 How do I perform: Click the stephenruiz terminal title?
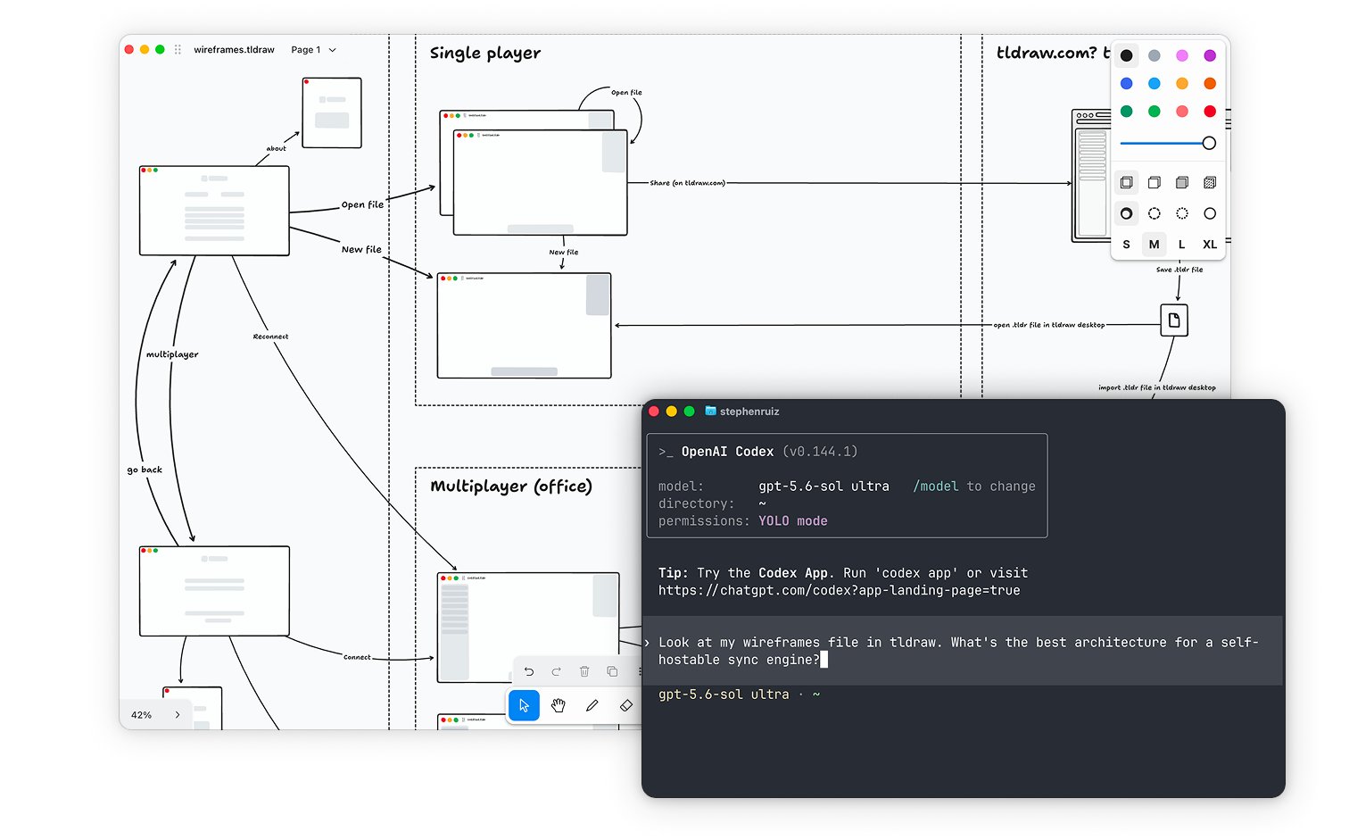click(x=749, y=412)
